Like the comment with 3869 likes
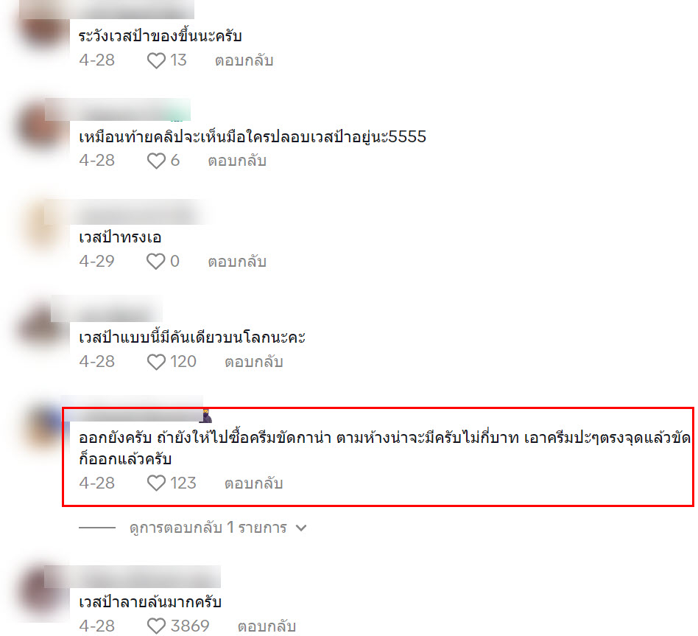The image size is (698, 636). pyautogui.click(x=156, y=626)
